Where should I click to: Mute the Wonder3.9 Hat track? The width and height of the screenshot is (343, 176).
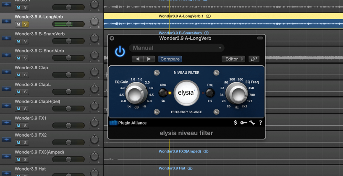(18, 175)
